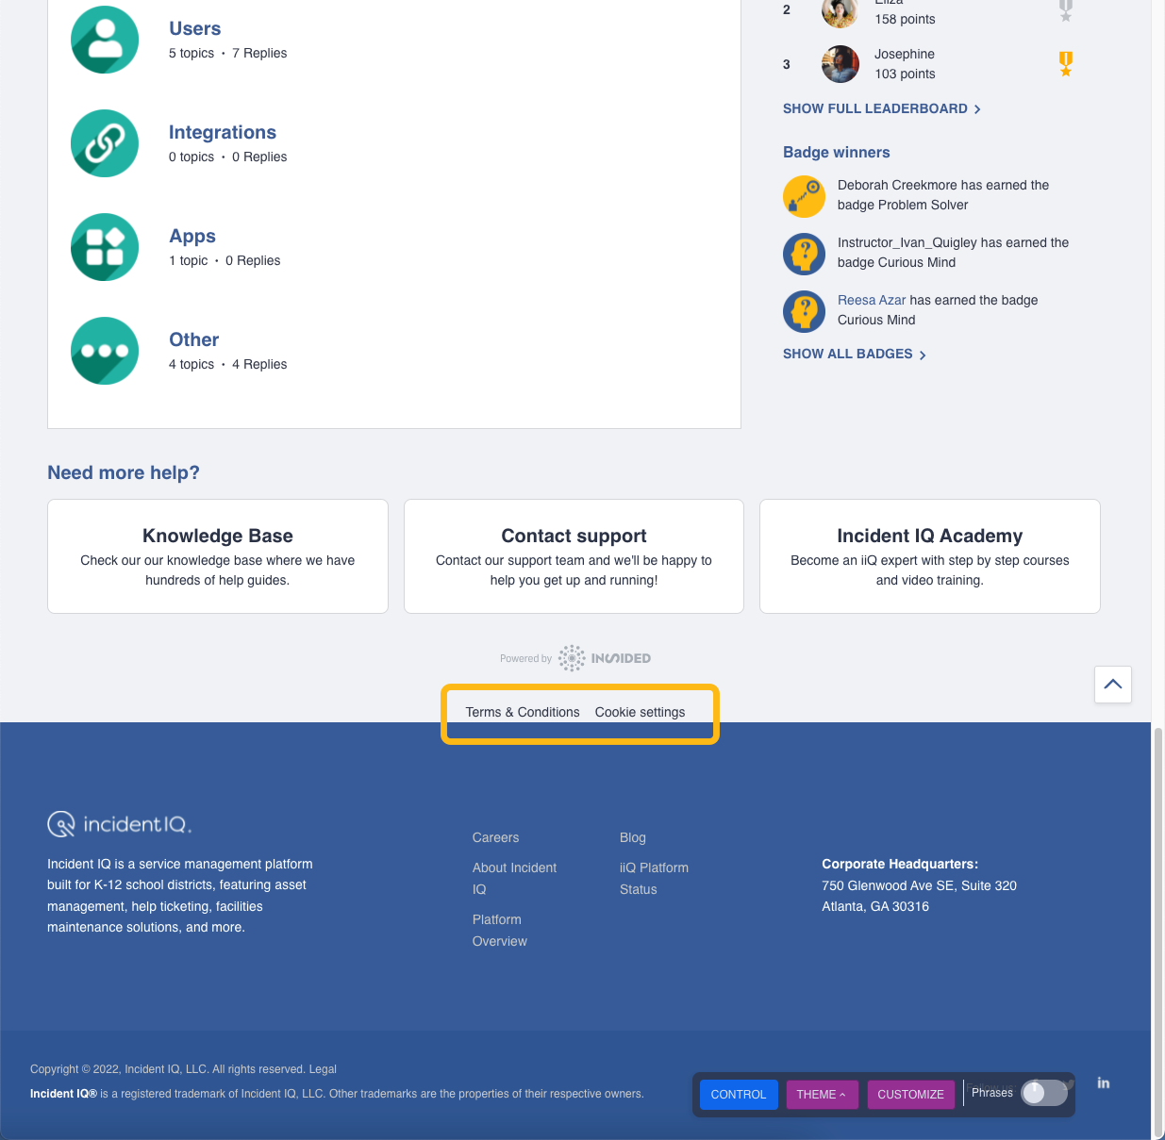Image resolution: width=1165 pixels, height=1140 pixels.
Task: Open the Integrations chain-link icon
Action: [105, 143]
